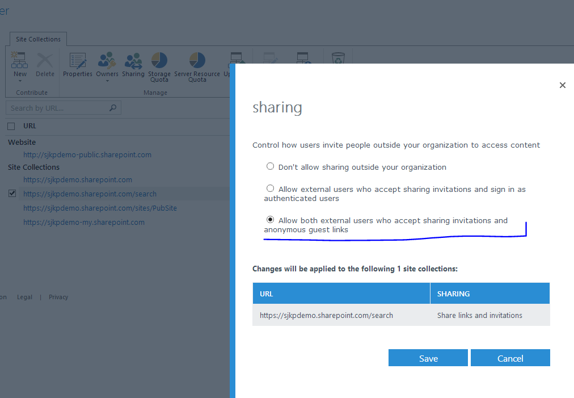Toggle the select-all checkbox beside URL header
This screenshot has width=574, height=398.
coord(11,126)
